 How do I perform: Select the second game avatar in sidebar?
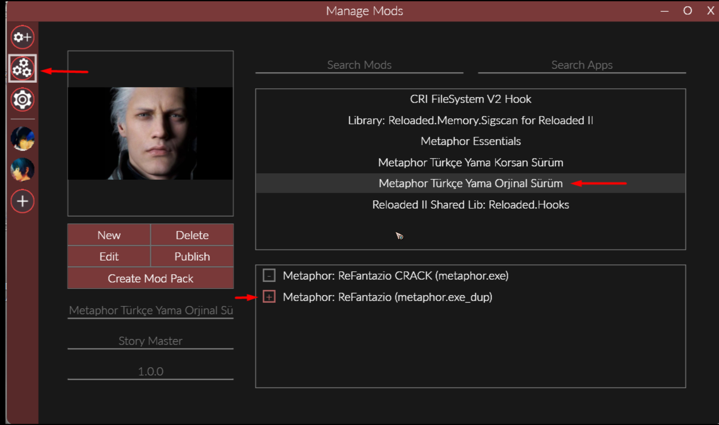click(22, 170)
